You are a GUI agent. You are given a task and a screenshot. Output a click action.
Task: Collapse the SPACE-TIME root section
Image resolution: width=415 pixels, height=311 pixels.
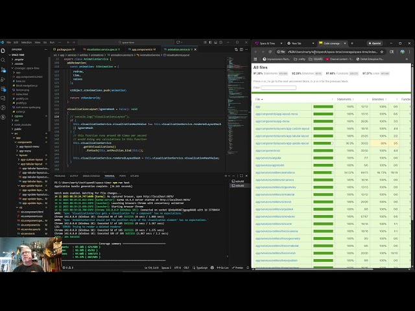(17, 55)
